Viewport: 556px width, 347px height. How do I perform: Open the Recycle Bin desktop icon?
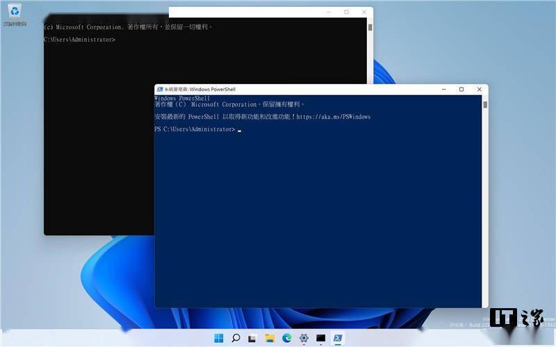[15, 15]
